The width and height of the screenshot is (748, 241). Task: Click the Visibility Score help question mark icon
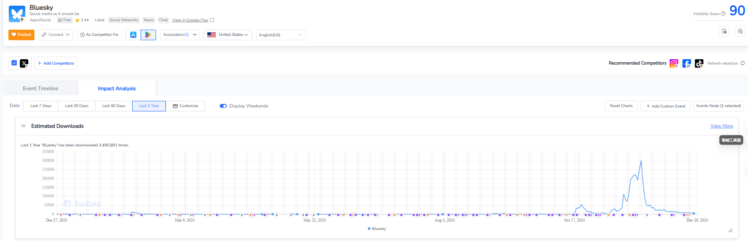pos(723,14)
